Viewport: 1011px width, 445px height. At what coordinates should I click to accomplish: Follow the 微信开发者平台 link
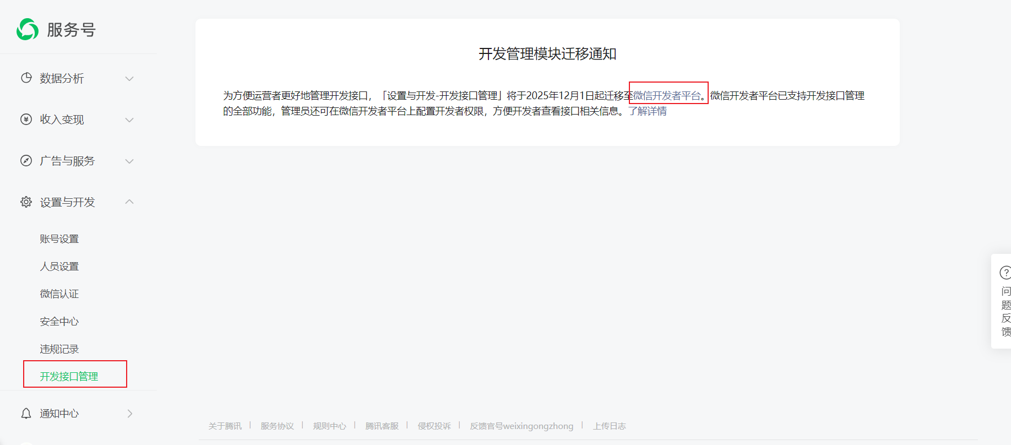point(667,96)
